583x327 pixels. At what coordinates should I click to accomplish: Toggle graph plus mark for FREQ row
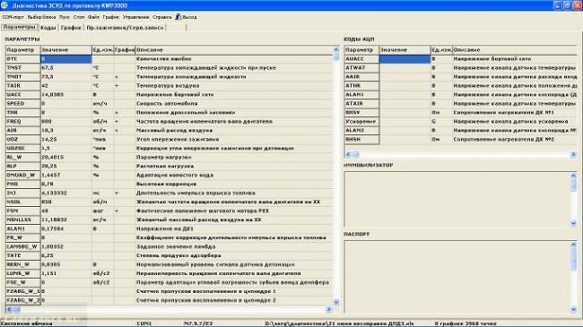point(117,122)
